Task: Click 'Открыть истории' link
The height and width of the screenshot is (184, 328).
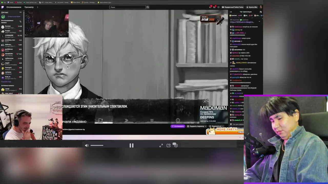Action: coord(14,16)
